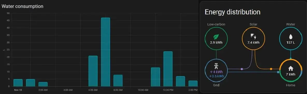Click the 10:00 AM axis label
Image resolution: width=307 pixels, height=94 pixels.
[143, 90]
